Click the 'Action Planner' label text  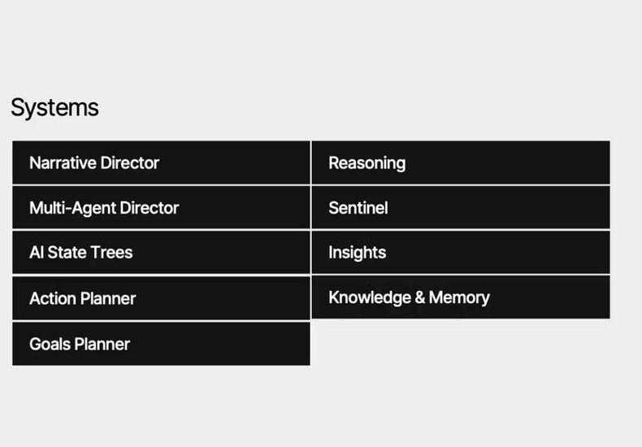pos(82,298)
